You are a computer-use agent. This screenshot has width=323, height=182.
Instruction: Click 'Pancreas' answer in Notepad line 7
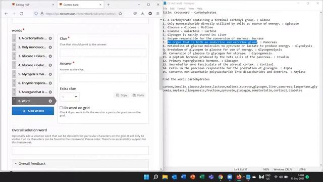270,42
